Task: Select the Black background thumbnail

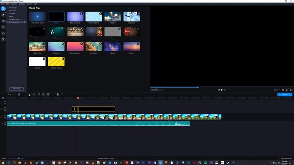Action: click(x=56, y=16)
